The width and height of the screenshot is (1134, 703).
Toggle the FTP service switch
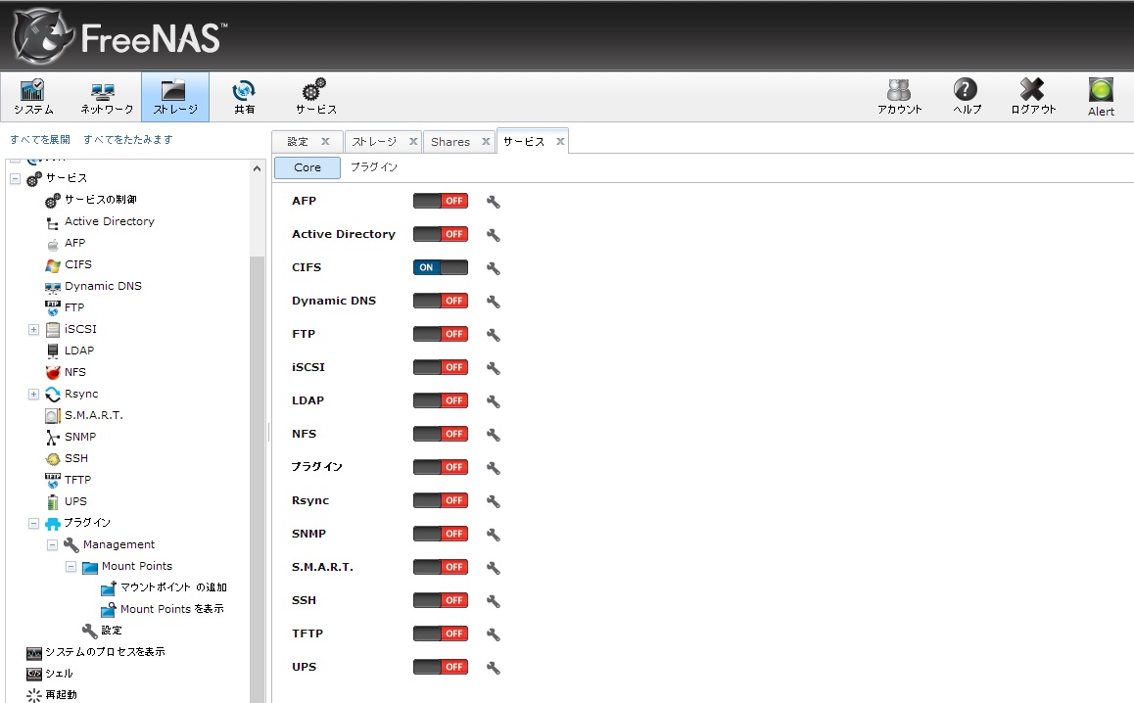[441, 334]
